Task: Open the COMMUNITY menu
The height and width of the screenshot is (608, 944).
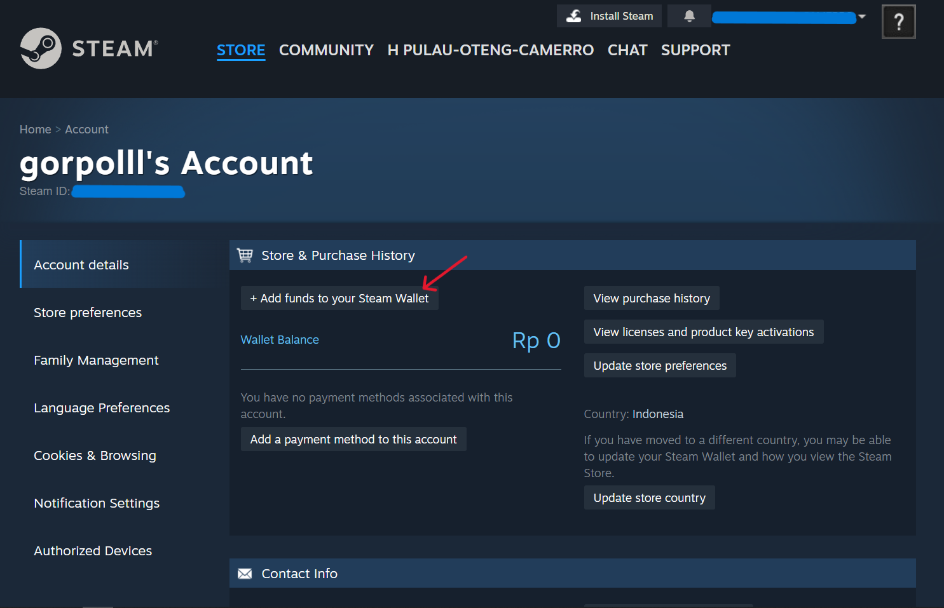Action: point(326,50)
